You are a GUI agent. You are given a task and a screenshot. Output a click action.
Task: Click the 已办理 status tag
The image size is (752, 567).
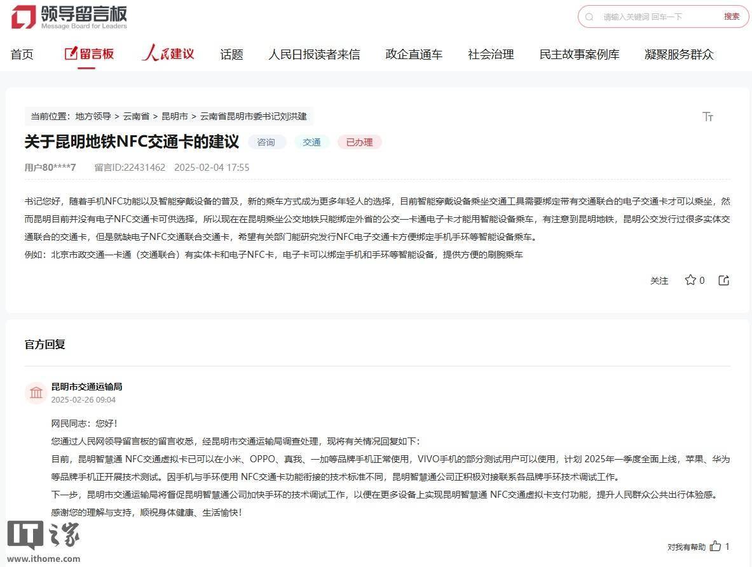click(x=359, y=142)
